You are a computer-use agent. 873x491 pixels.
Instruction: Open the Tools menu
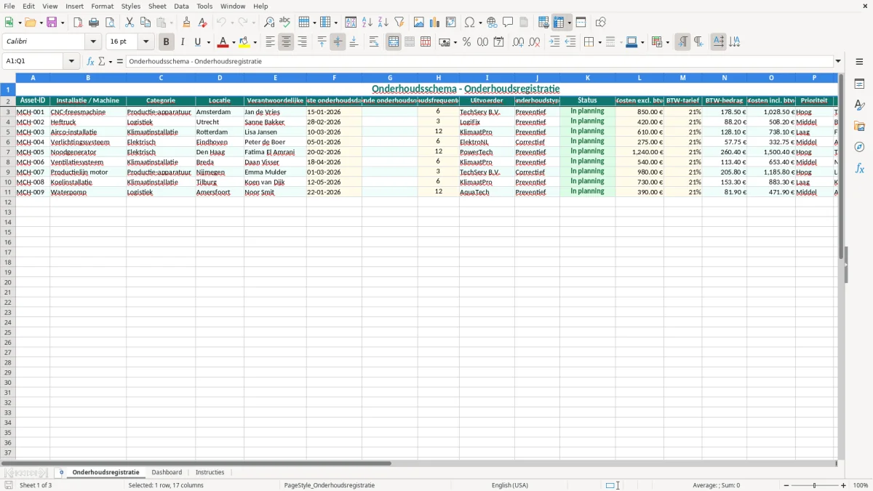tap(204, 6)
